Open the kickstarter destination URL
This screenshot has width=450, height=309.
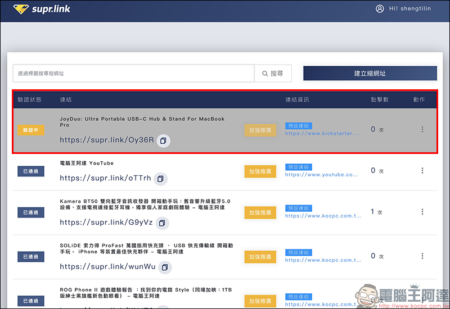[x=322, y=133]
